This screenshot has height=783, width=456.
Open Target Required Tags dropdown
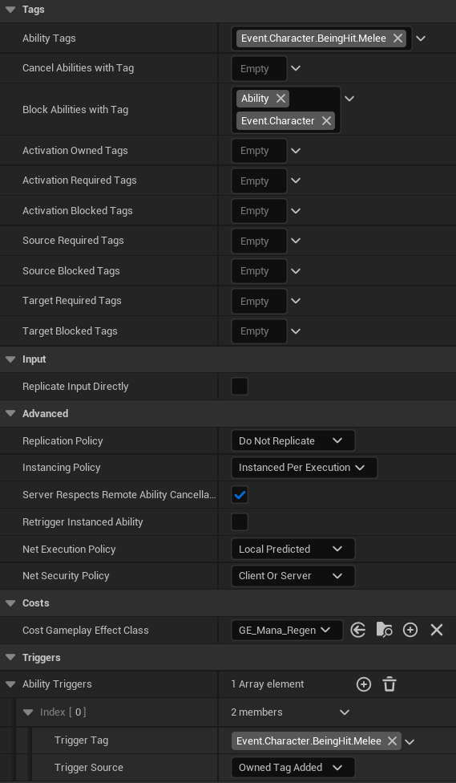296,301
